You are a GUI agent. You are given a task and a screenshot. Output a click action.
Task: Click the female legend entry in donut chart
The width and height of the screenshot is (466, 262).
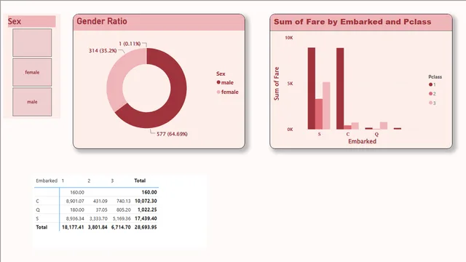tap(228, 92)
